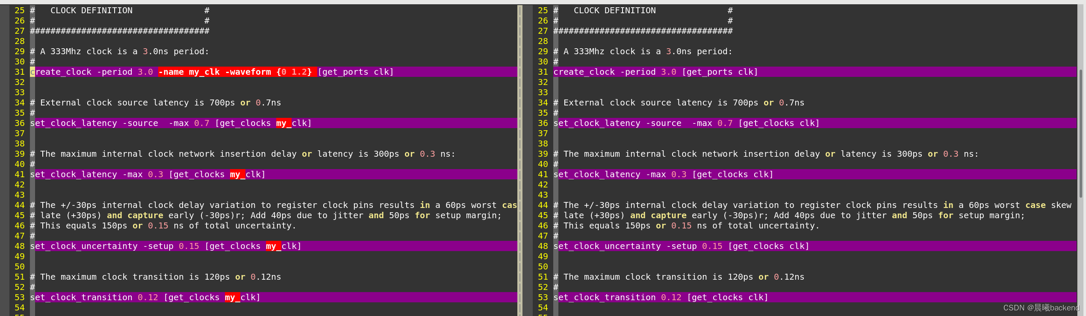This screenshot has width=1086, height=316.
Task: Click left pane 'set_clock_uncertainty -setup 0.15' line
Action: pyautogui.click(x=166, y=246)
